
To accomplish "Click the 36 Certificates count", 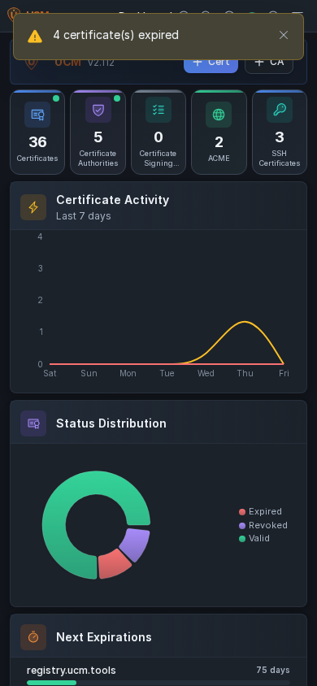I will [x=37, y=142].
